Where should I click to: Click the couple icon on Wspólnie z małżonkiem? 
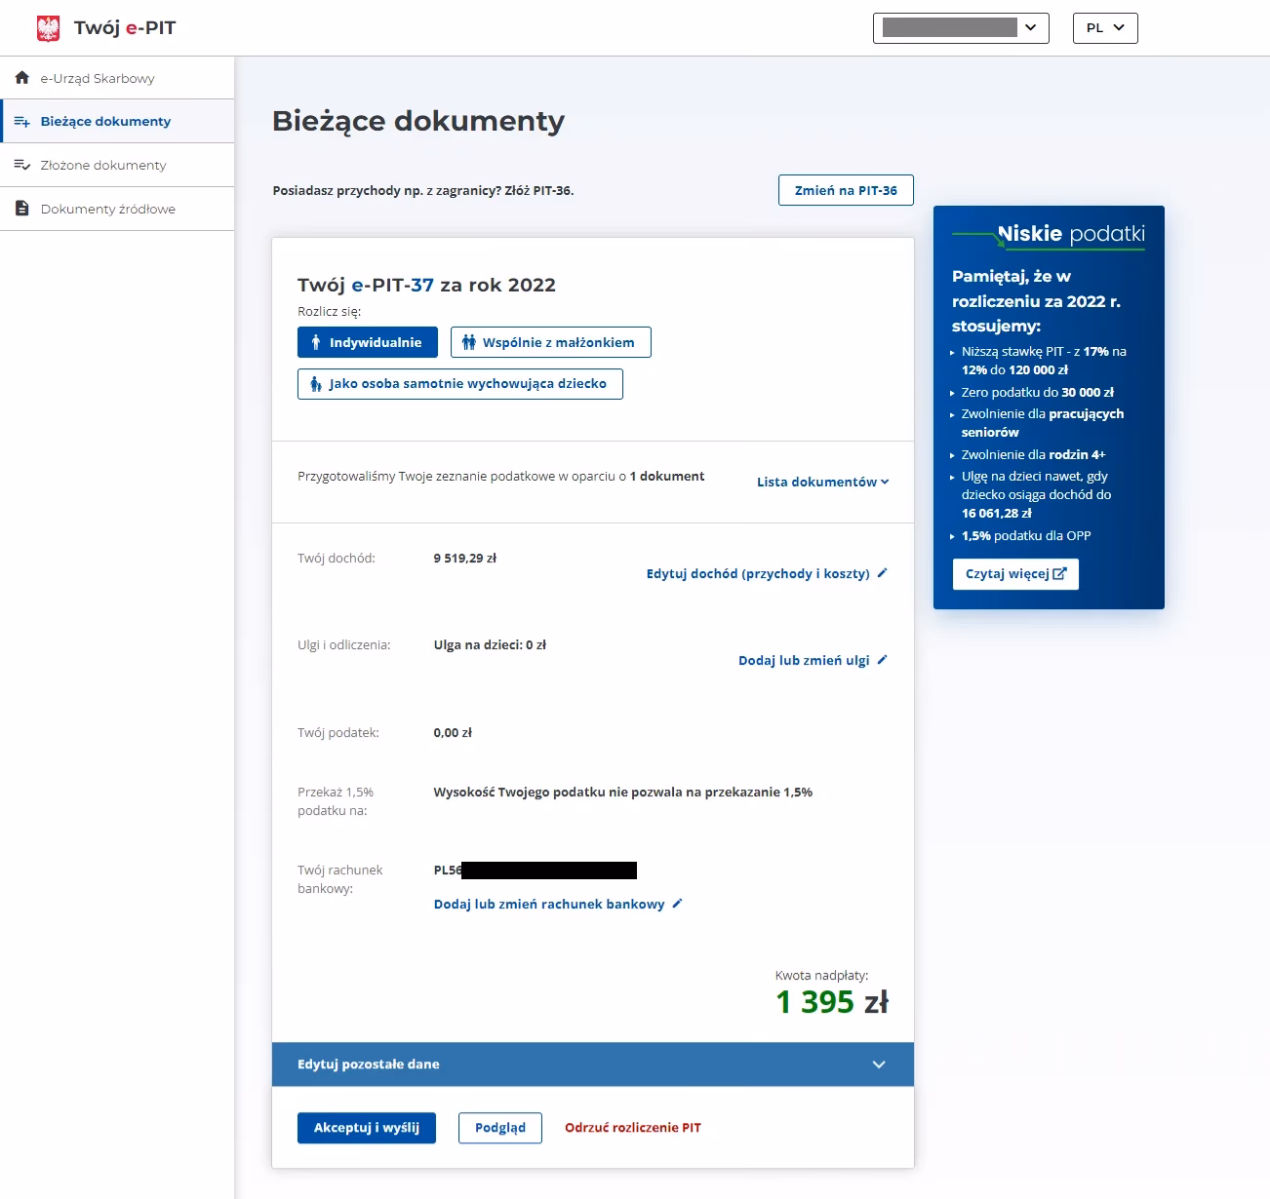(x=469, y=342)
